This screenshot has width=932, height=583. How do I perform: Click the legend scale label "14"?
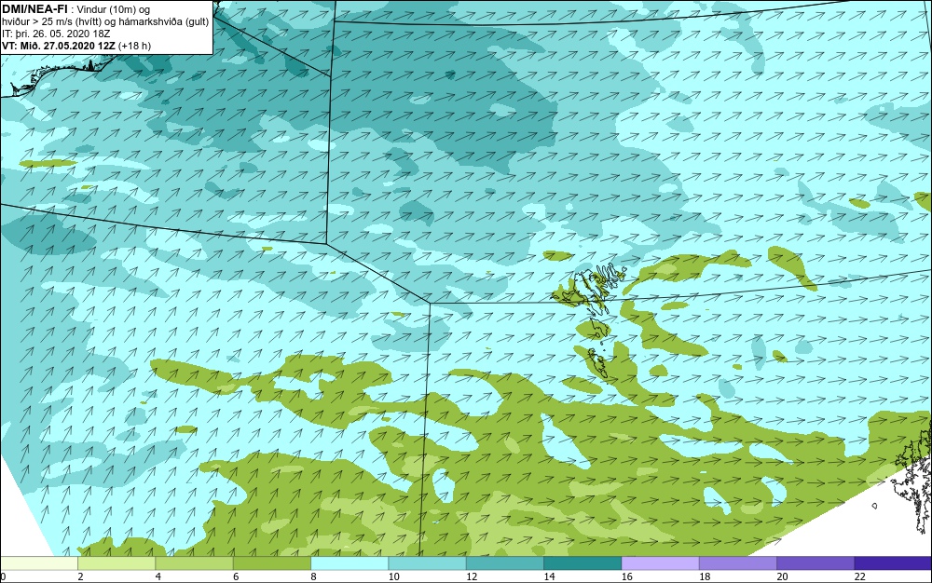pyautogui.click(x=549, y=576)
